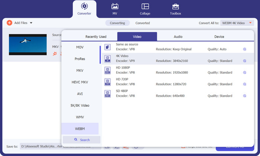260x156 pixels.
Task: Expand the Add Files dropdown arrow
Action: (31, 23)
